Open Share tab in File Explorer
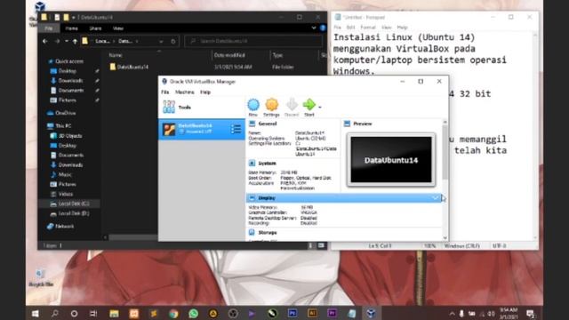 pyautogui.click(x=95, y=28)
